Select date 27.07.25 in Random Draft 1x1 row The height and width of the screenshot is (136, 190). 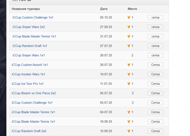click(106, 46)
